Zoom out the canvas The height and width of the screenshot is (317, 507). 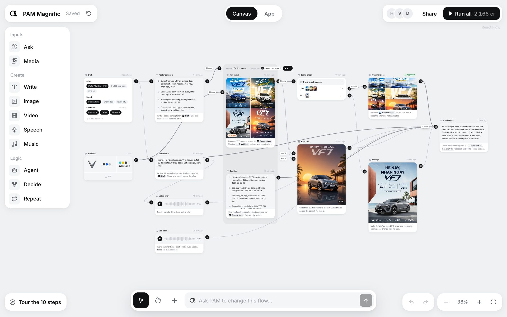coord(446,302)
